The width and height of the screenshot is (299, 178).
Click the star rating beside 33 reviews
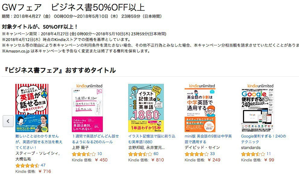tap(197, 154)
